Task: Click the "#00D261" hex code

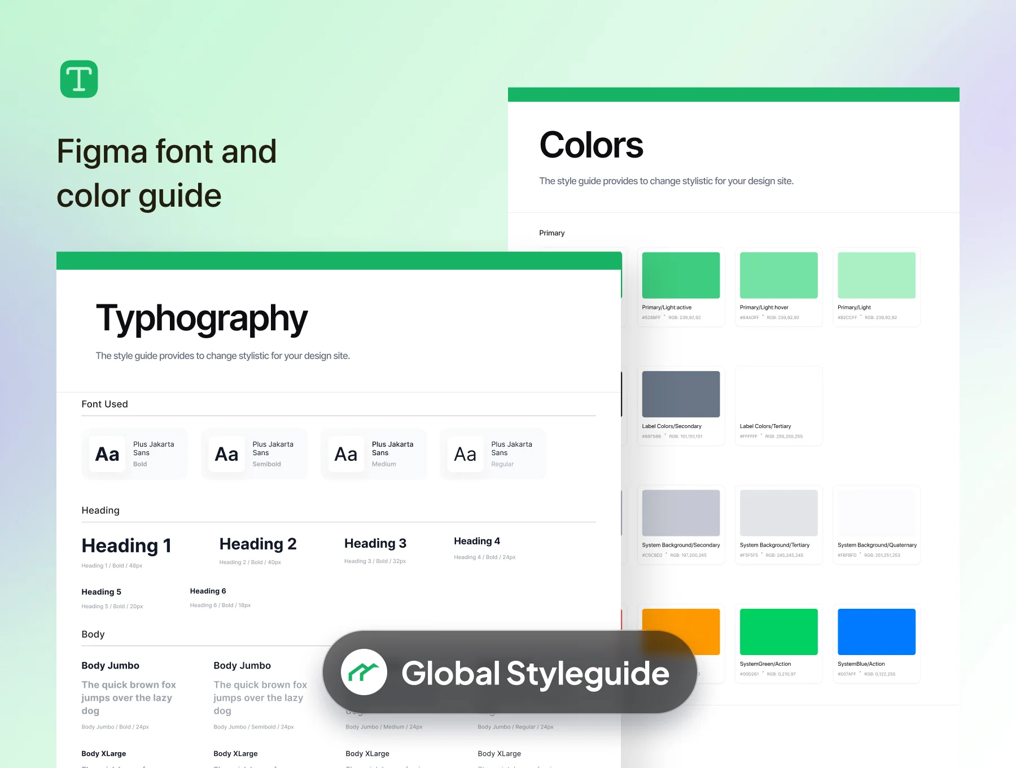Action: [x=750, y=674]
